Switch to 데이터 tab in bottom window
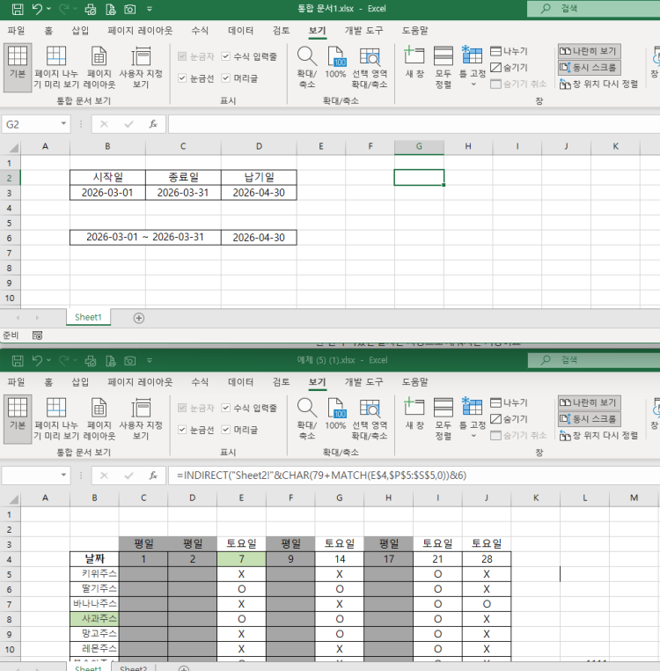 [241, 381]
